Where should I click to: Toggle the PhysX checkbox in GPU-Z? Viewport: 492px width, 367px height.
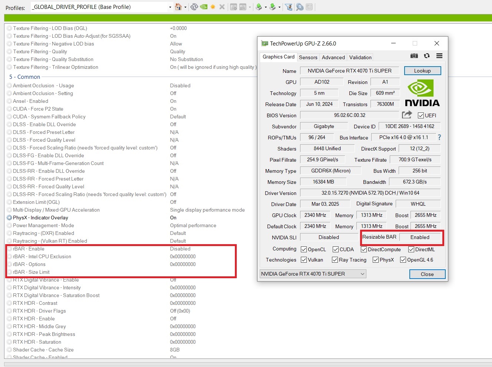[376, 260]
